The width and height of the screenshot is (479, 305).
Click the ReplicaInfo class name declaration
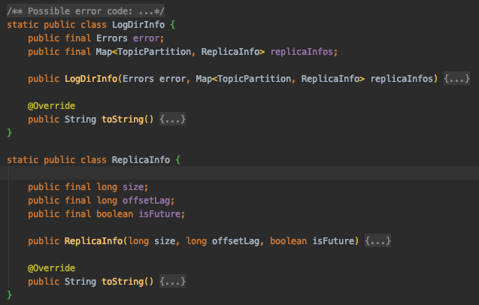click(141, 160)
